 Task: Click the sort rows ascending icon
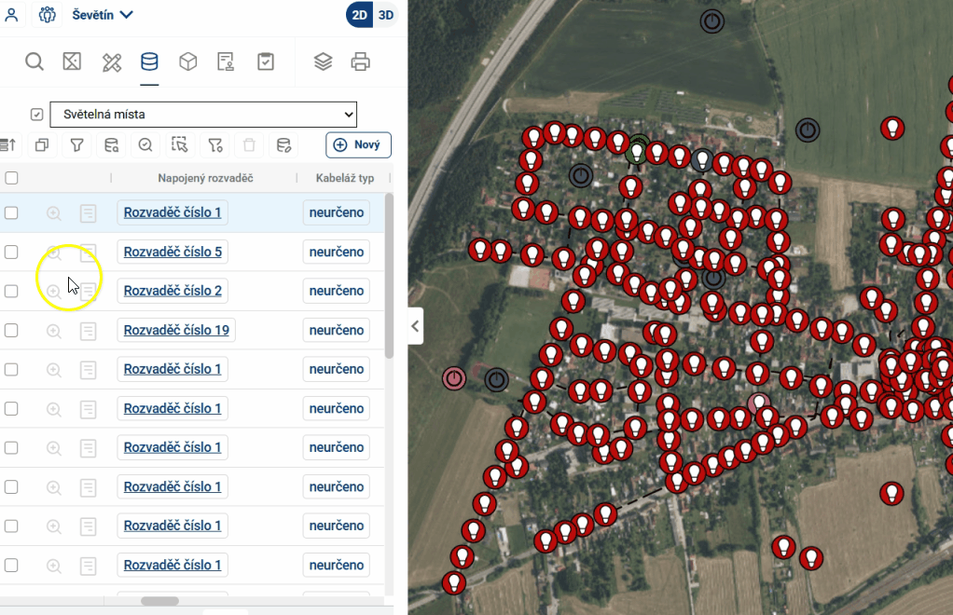point(8,145)
